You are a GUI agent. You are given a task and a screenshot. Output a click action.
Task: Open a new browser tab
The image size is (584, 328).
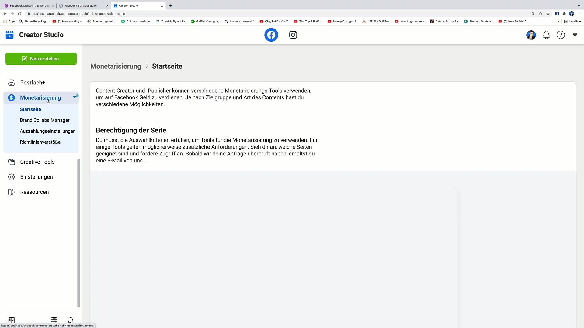tap(171, 5)
